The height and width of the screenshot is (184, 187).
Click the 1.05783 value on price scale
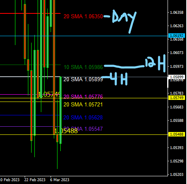[177, 93]
